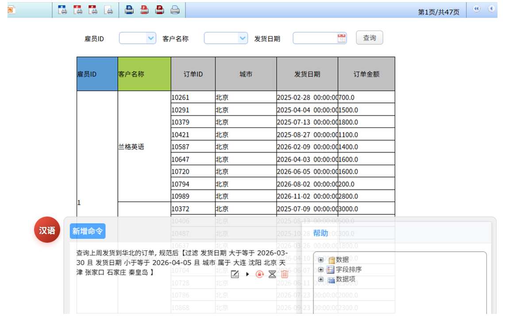
Task: Click the 订单金额 column header
Action: click(x=366, y=74)
